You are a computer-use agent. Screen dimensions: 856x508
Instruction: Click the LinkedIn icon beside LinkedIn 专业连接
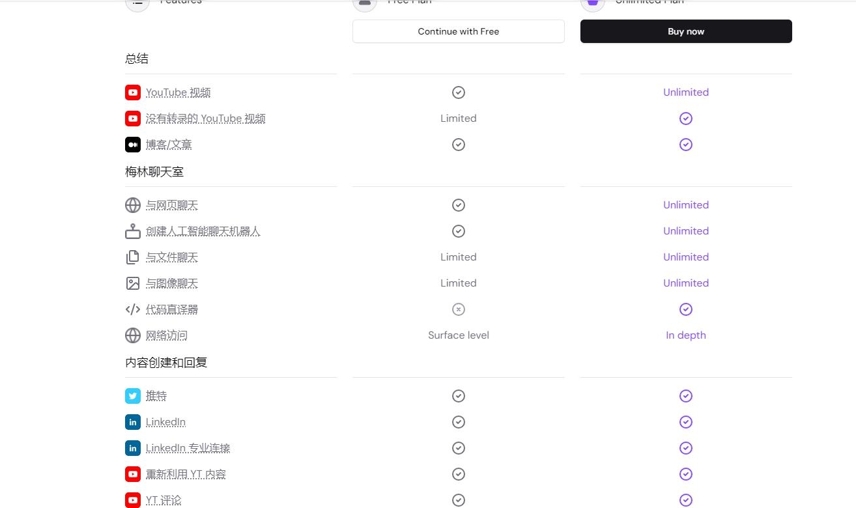tap(133, 448)
